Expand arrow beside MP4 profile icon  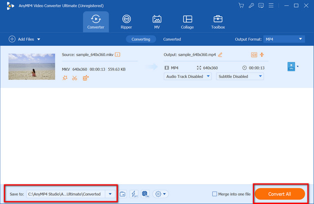(x=297, y=66)
